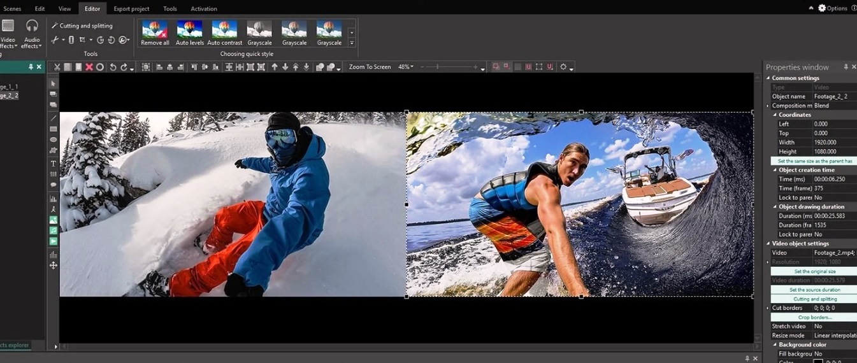Click the Width value 1920.000

click(x=835, y=143)
